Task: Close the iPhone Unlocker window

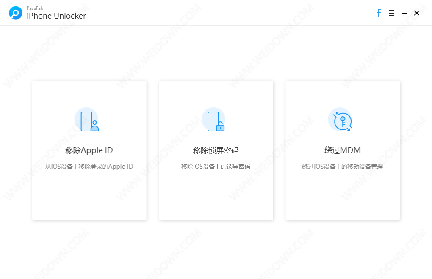Action: [417, 13]
